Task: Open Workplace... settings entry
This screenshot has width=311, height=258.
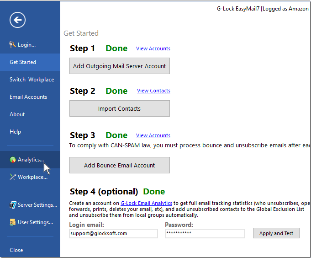Action: click(30, 177)
